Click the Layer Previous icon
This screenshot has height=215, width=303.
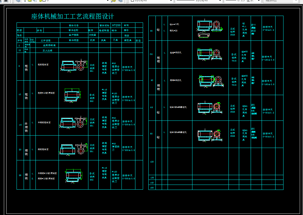pos(120,1)
